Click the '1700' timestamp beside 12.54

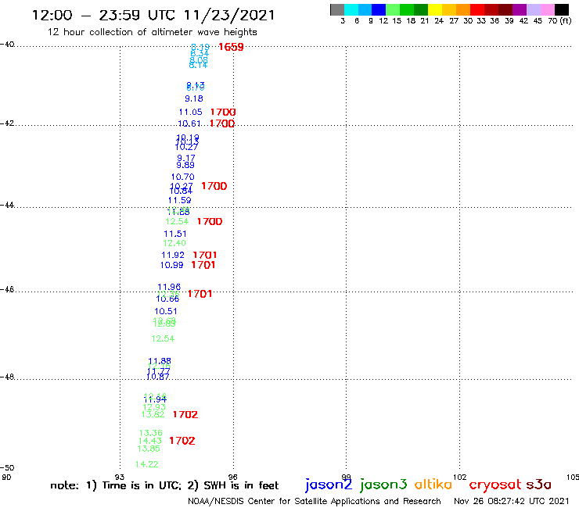pos(210,221)
